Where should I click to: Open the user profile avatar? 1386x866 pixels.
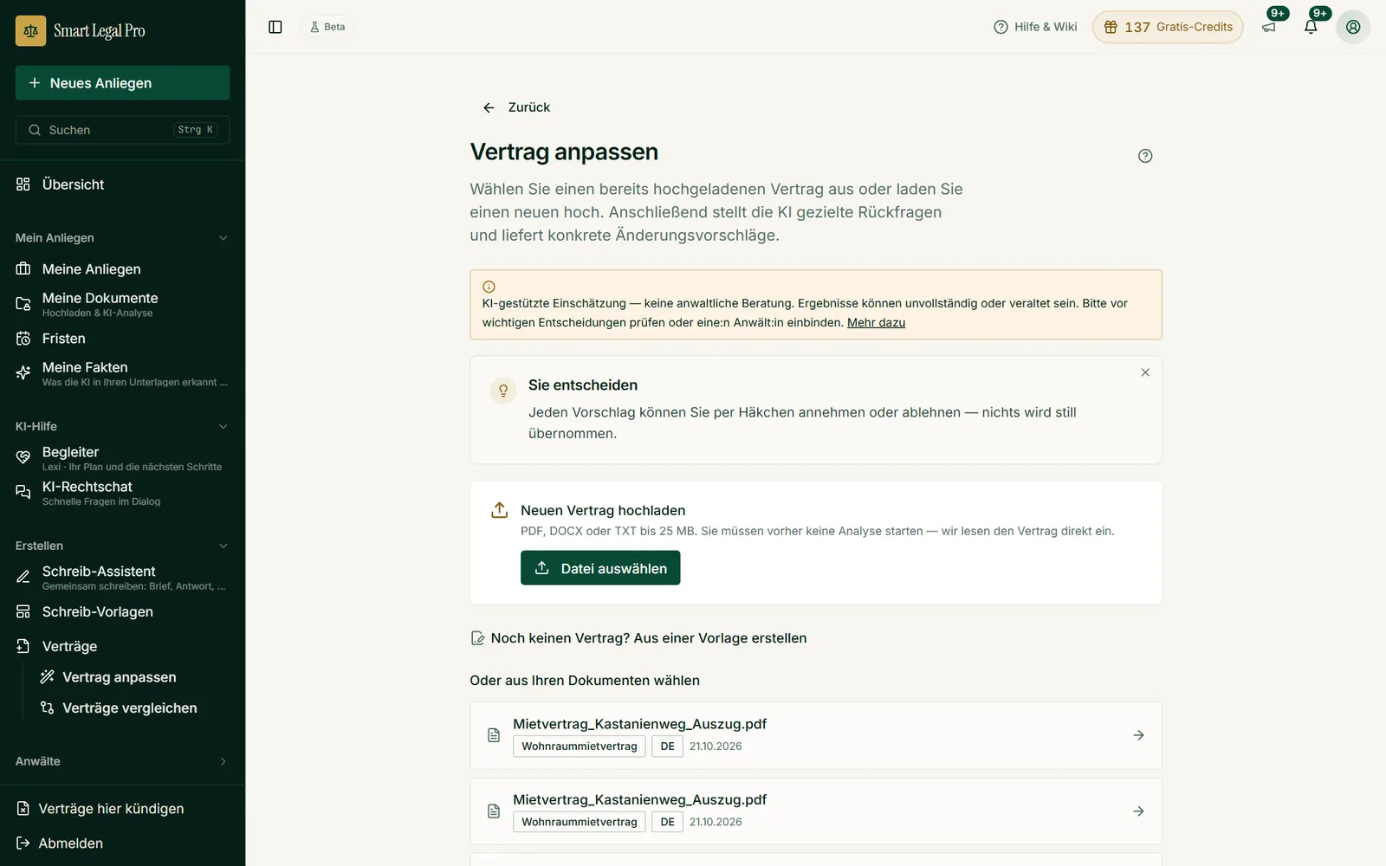pos(1353,27)
